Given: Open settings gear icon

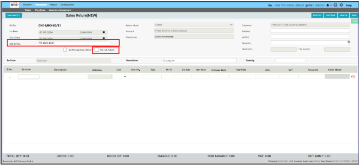Looking at the screenshot, I should [341, 5].
